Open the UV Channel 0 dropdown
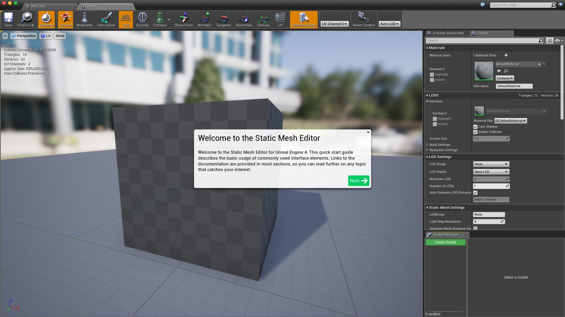Screen dimensions: 565x317 click(334, 24)
